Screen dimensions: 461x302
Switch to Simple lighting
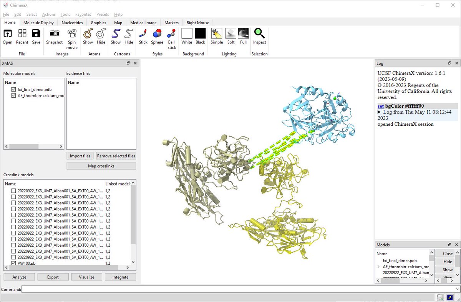tap(217, 34)
